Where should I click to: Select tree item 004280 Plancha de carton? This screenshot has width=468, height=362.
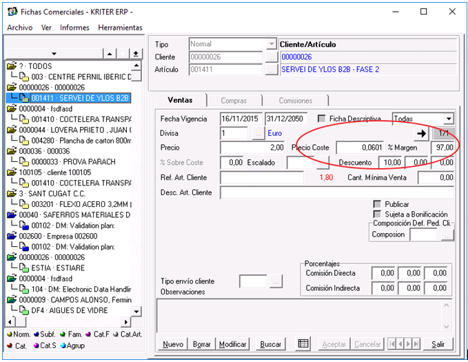click(76, 140)
